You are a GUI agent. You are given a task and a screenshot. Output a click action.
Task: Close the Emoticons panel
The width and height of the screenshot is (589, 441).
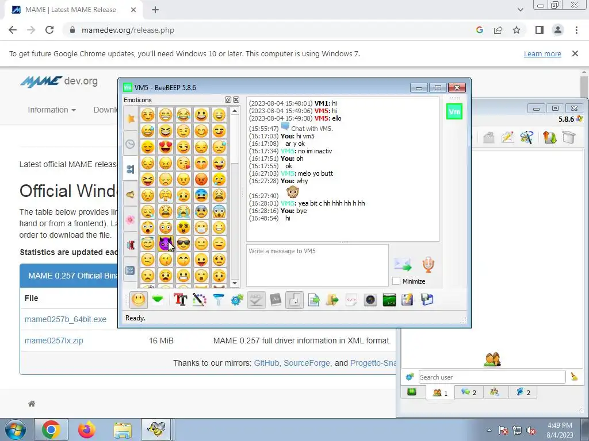click(236, 100)
